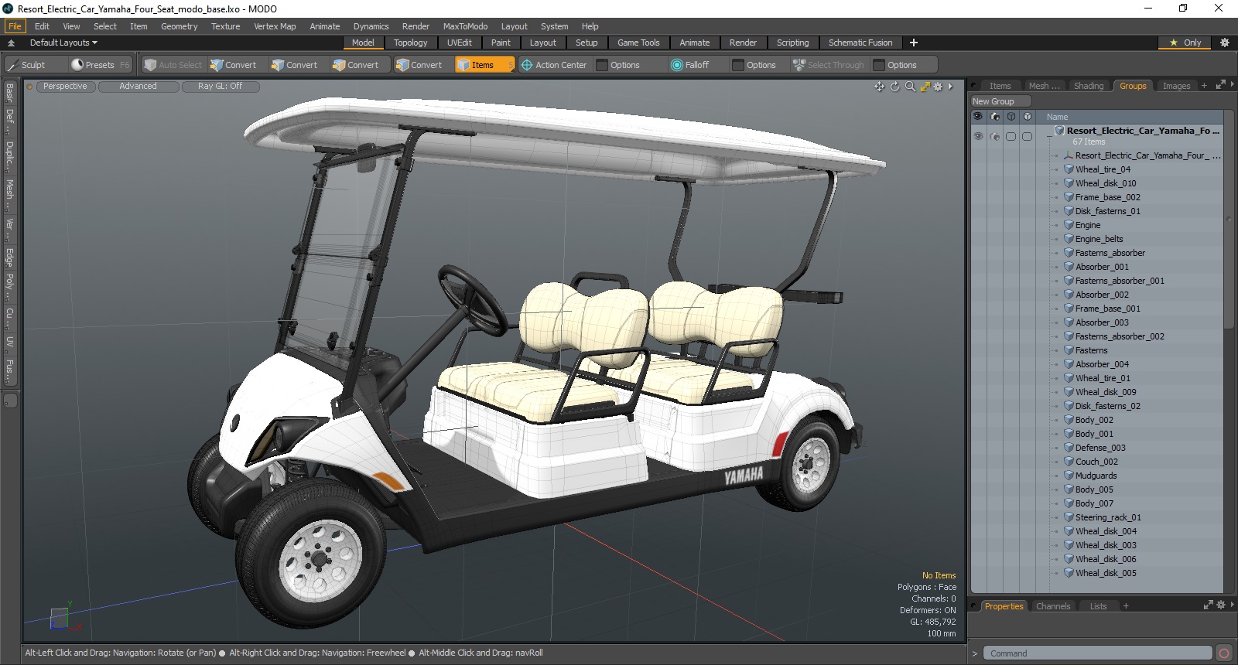Viewport: 1238px width, 665px height.
Task: Click the viewport pan/move icon
Action: pos(880,87)
